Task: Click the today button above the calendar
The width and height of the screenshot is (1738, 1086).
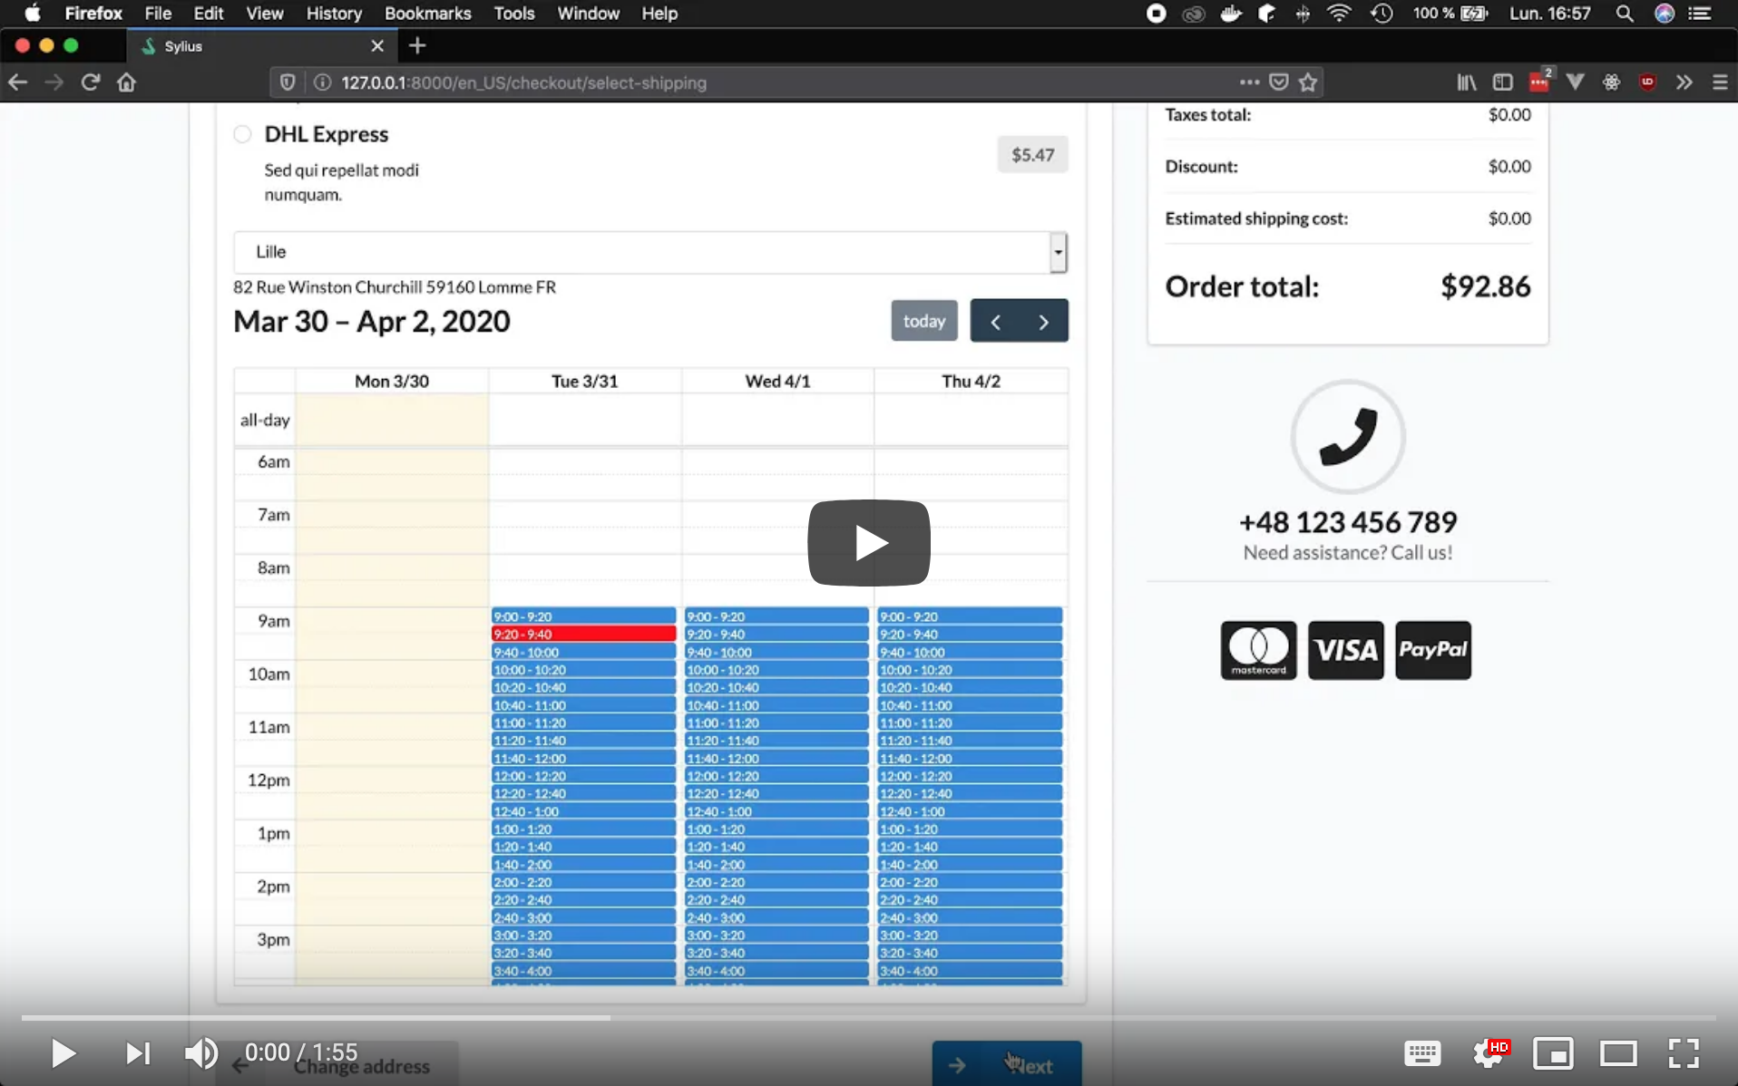Action: [x=924, y=320]
